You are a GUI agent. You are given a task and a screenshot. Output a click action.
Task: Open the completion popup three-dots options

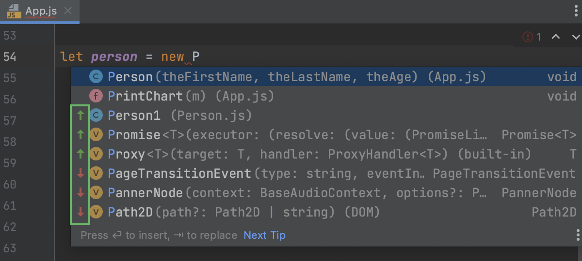578,235
